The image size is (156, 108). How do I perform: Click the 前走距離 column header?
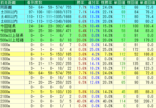(x=8, y=2)
